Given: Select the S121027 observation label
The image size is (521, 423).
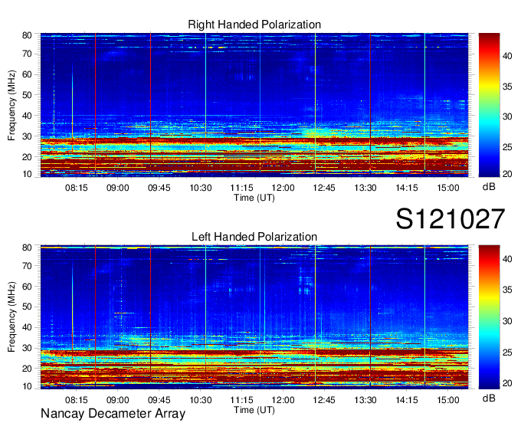Looking at the screenshot, I should coord(451,218).
